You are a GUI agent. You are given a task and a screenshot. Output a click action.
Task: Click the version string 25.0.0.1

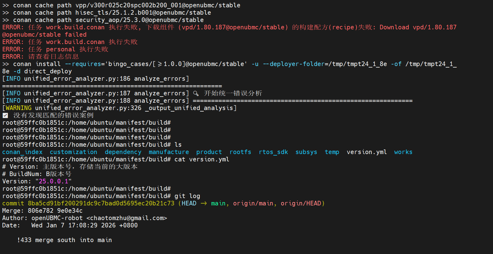[53, 181]
